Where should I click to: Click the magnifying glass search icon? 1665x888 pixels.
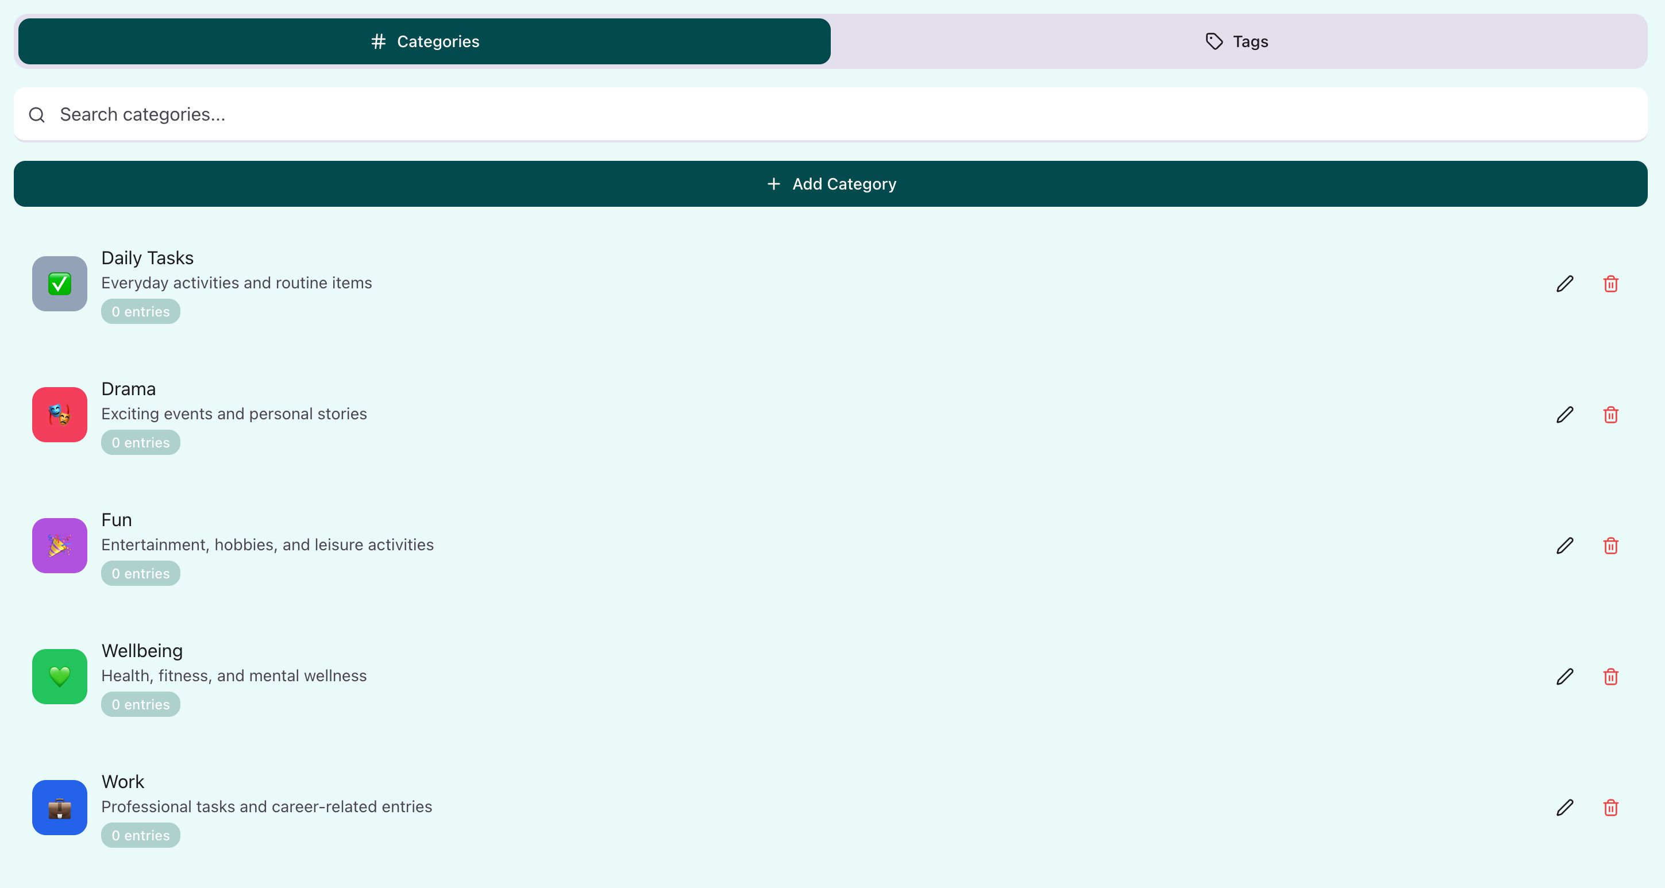37,115
